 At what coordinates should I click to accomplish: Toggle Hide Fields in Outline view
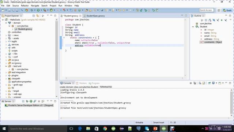point(214,20)
